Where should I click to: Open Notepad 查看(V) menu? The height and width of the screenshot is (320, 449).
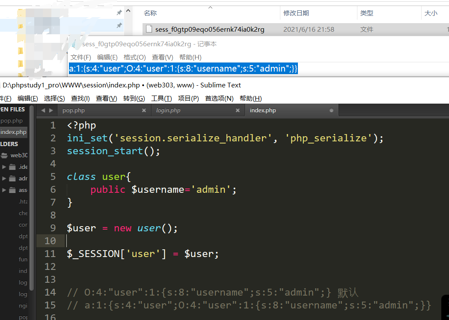(x=162, y=57)
